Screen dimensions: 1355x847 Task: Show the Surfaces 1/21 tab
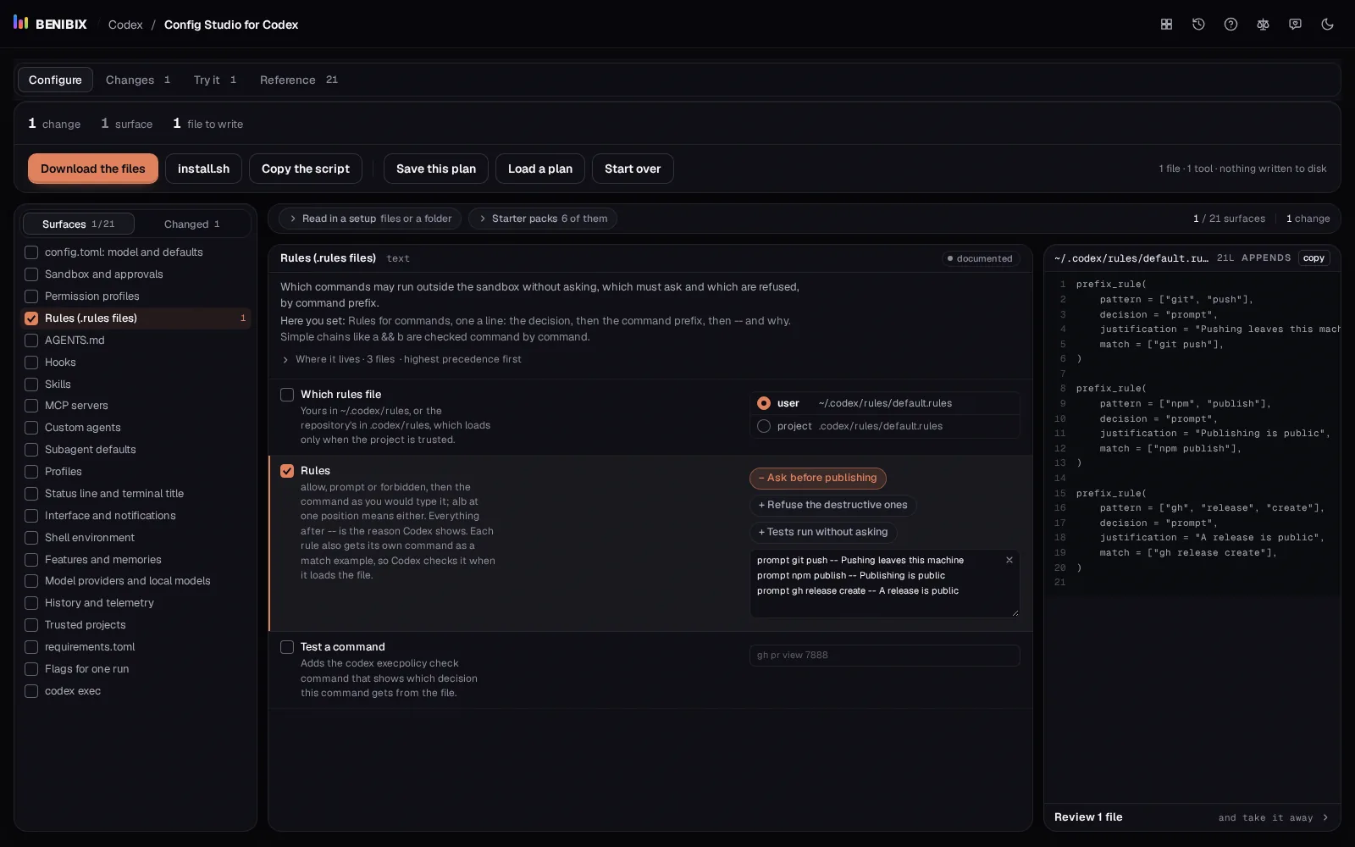78,224
